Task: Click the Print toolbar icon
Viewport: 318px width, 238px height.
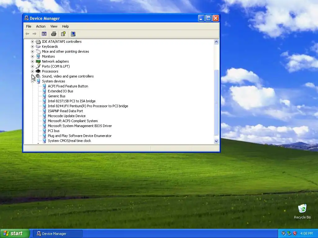Action: pos(54,34)
